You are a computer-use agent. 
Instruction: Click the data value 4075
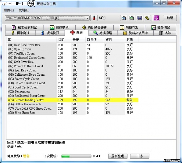[109, 49]
